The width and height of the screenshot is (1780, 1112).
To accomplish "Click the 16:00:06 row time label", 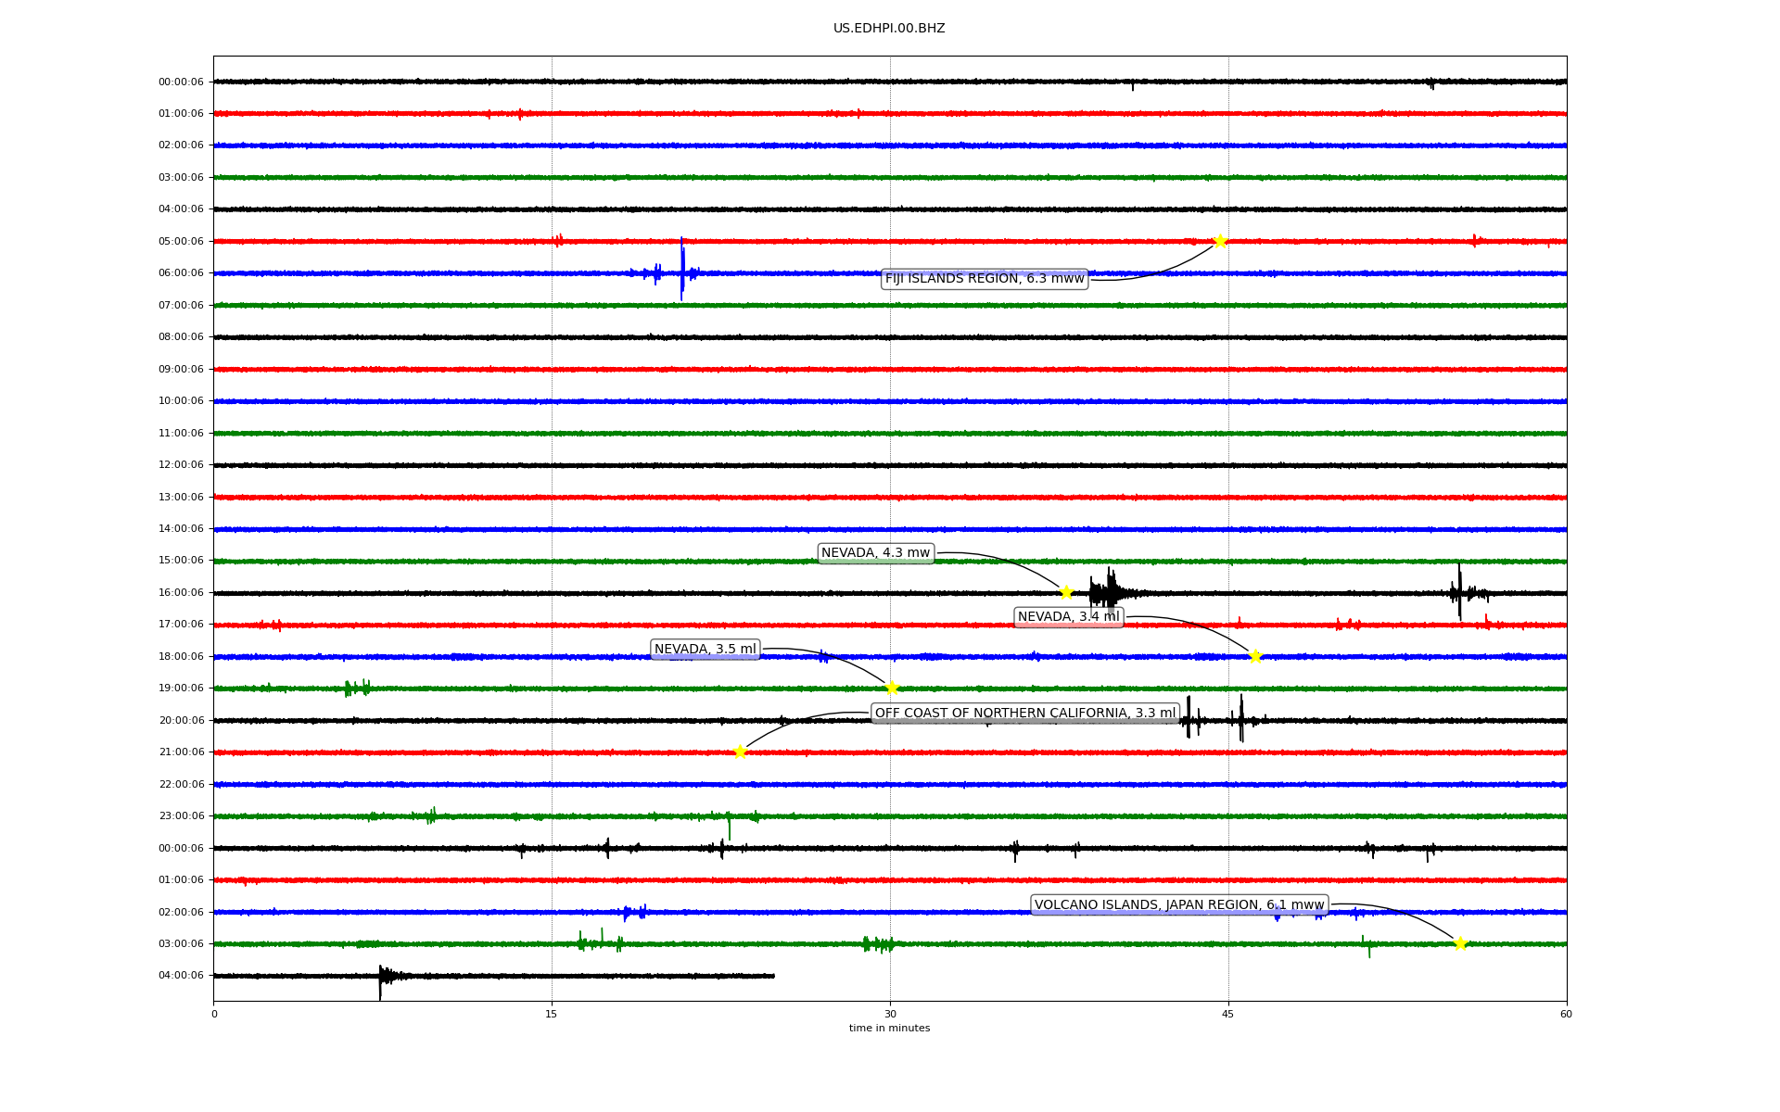I will [x=181, y=592].
